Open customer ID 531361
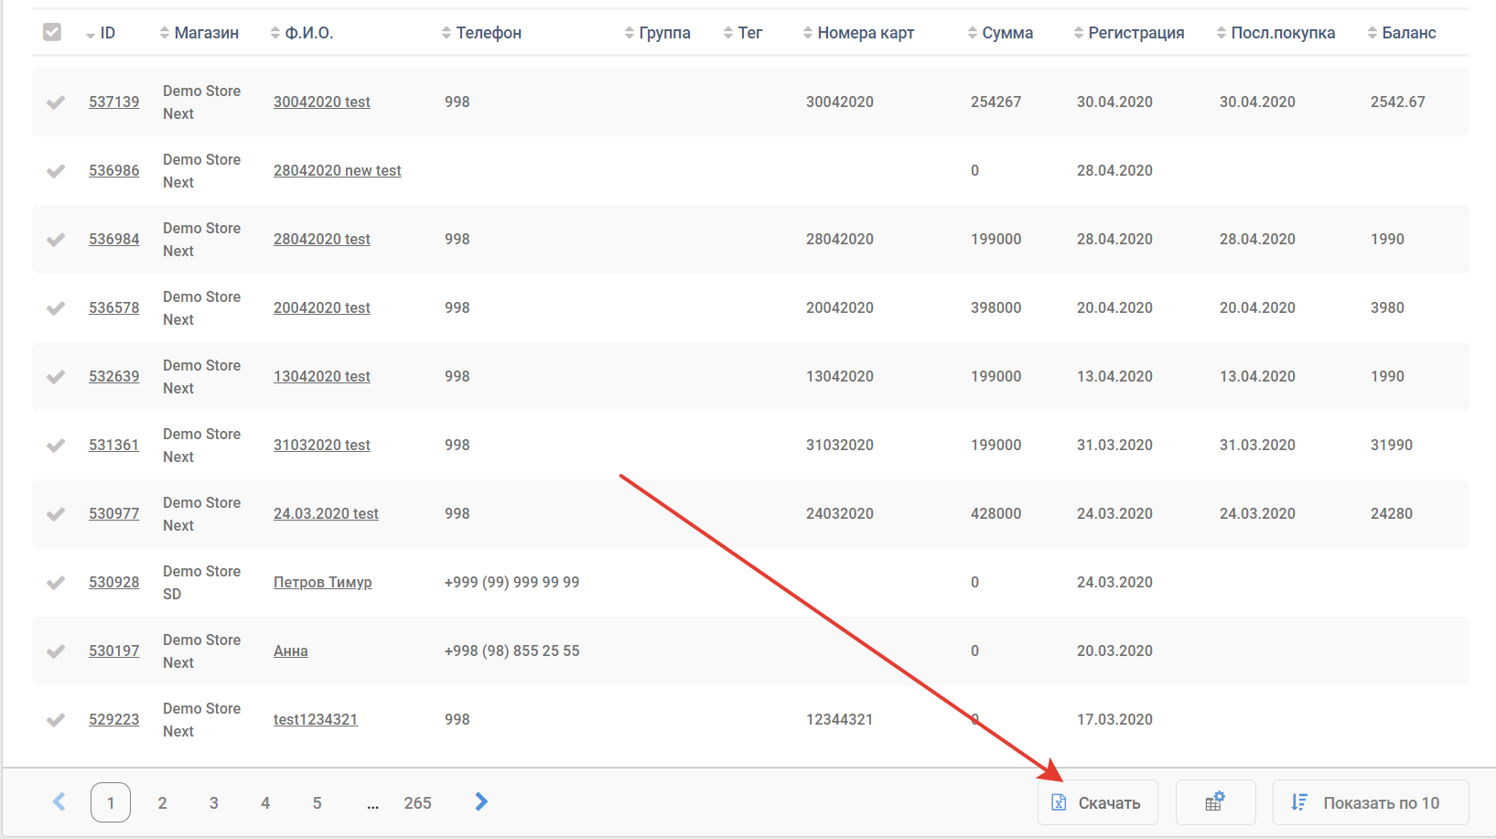 114,445
